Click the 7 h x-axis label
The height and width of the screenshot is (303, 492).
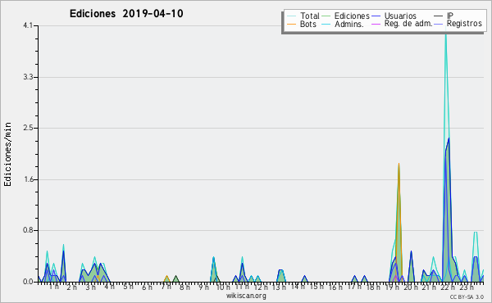(x=166, y=287)
